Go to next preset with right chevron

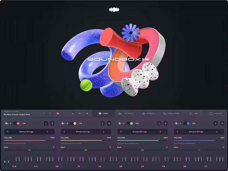pyautogui.click(x=50, y=113)
